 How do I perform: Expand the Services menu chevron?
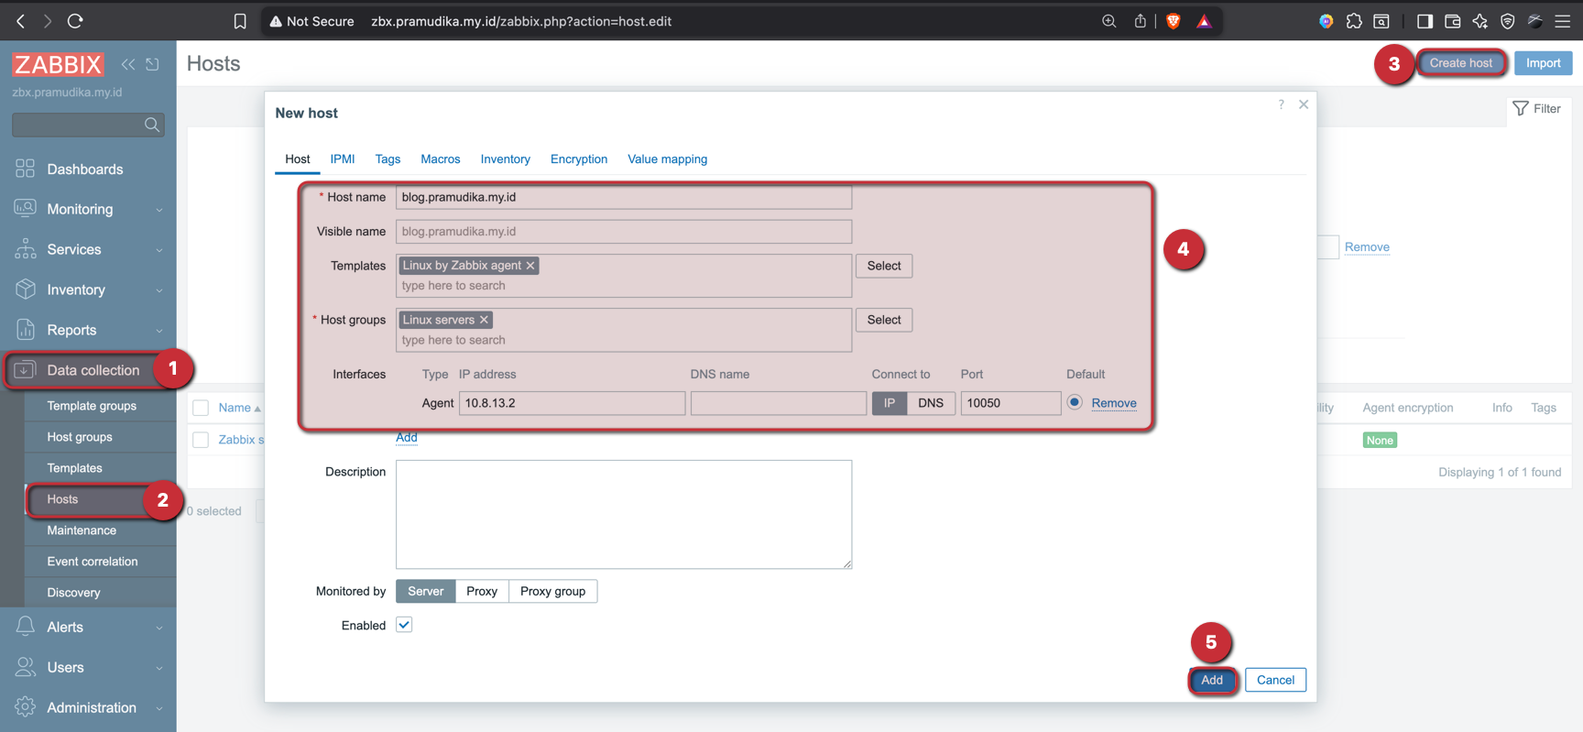(x=159, y=250)
